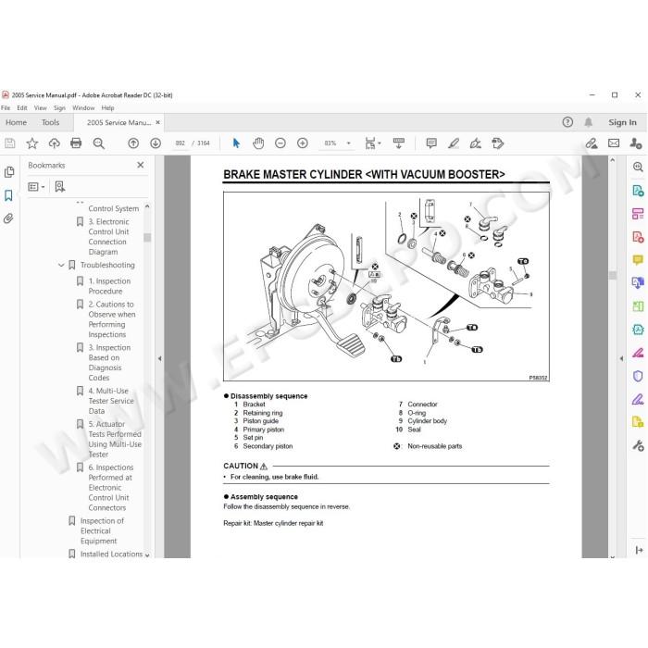This screenshot has width=648, height=648.
Task: Click the Sign In button
Action: coord(622,122)
